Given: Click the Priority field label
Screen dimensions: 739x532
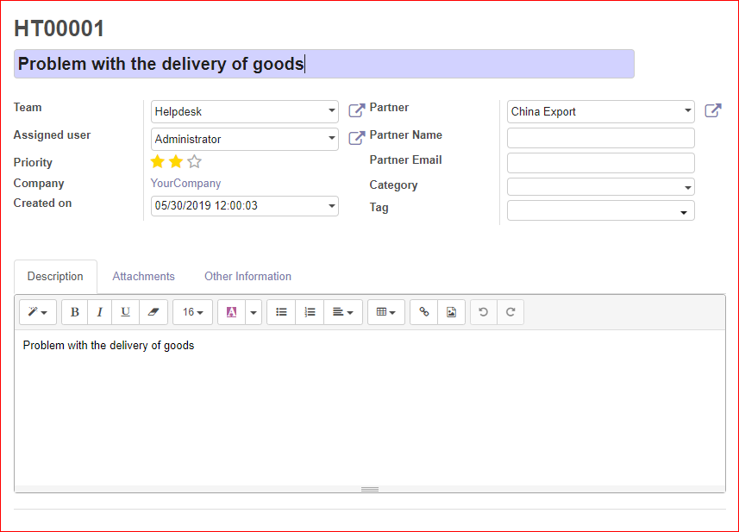Looking at the screenshot, I should click(x=33, y=163).
